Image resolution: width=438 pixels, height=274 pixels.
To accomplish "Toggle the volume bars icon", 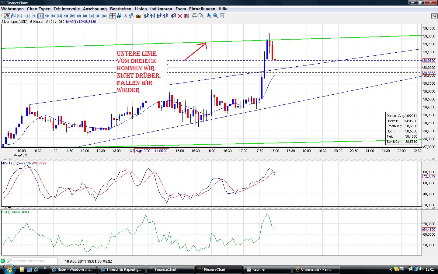I will pyautogui.click(x=138, y=16).
